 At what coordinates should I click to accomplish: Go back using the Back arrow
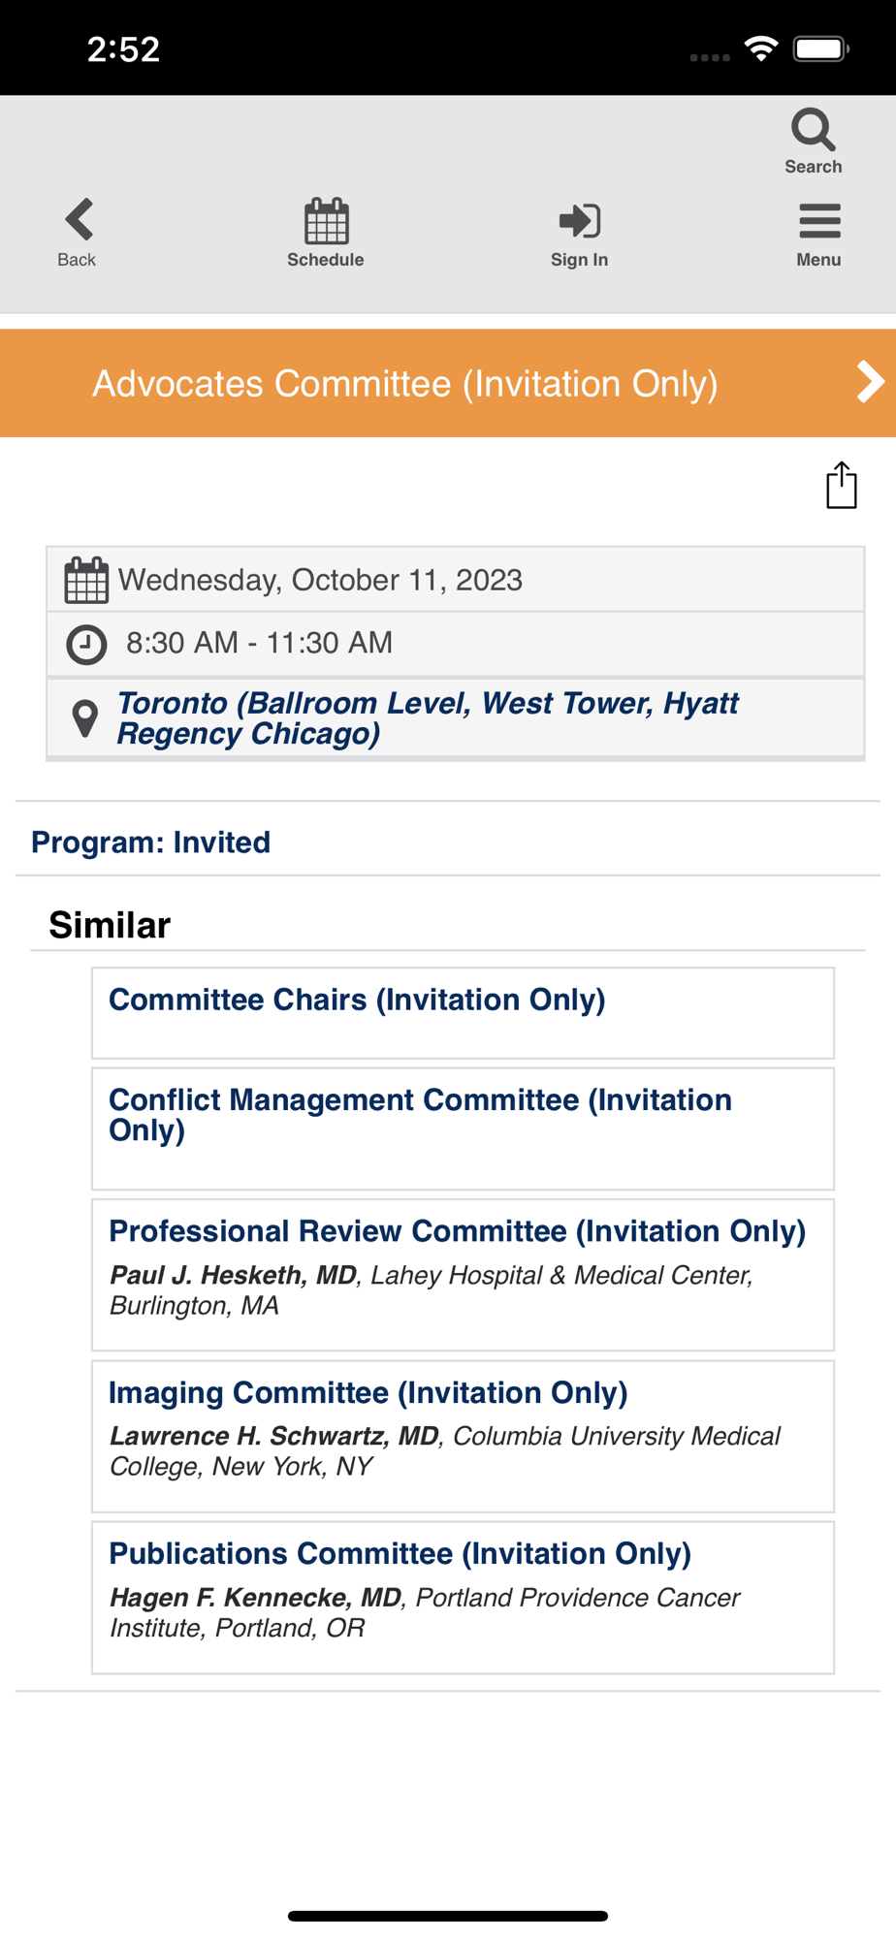78,221
